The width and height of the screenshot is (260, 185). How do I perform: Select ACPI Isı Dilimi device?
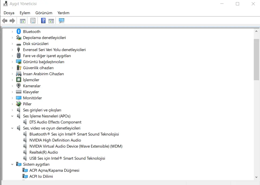[41, 176]
